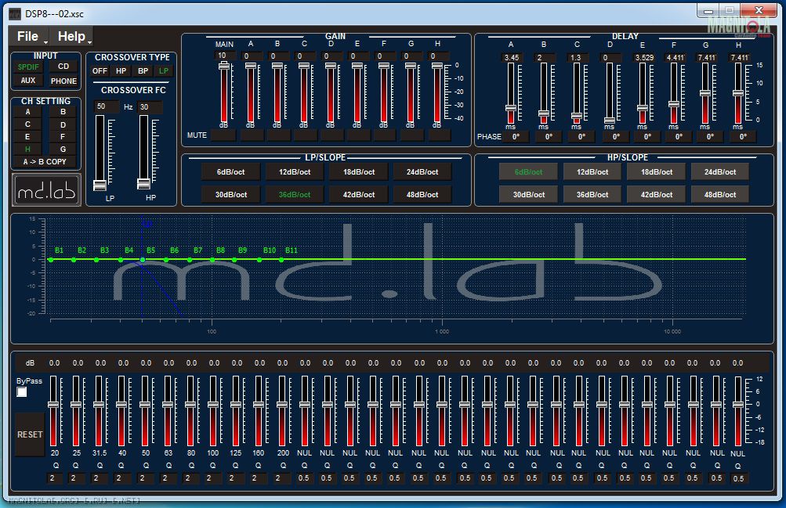Toggle the phase button under delay channel E
Viewport: 786px width, 508px height.
pyautogui.click(x=647, y=137)
